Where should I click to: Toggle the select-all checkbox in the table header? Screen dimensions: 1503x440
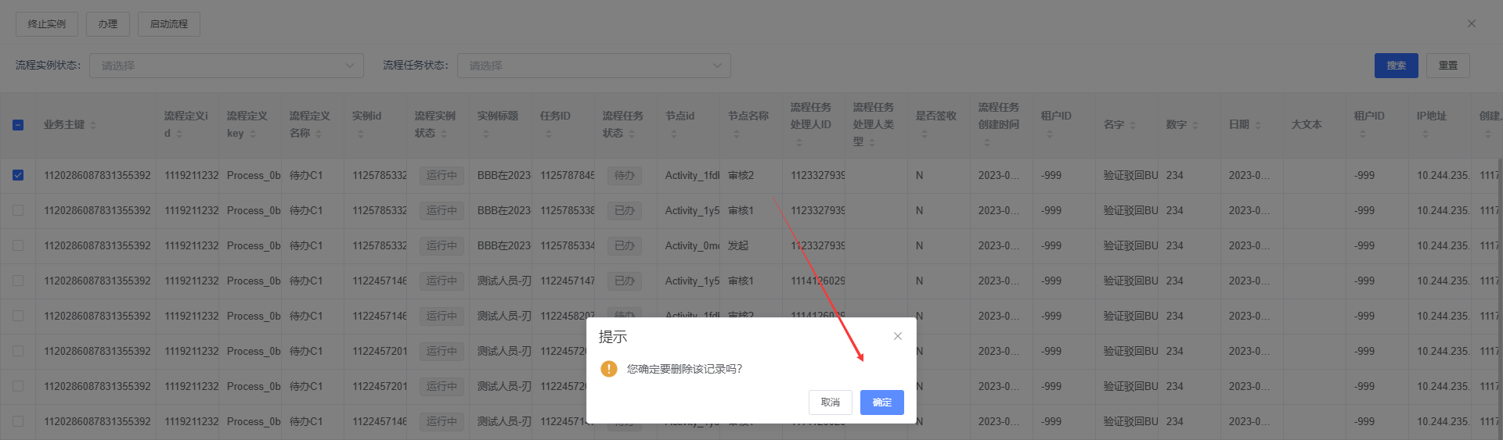click(18, 125)
